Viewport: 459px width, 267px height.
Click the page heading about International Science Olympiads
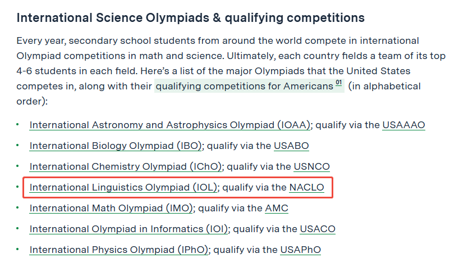click(x=191, y=18)
